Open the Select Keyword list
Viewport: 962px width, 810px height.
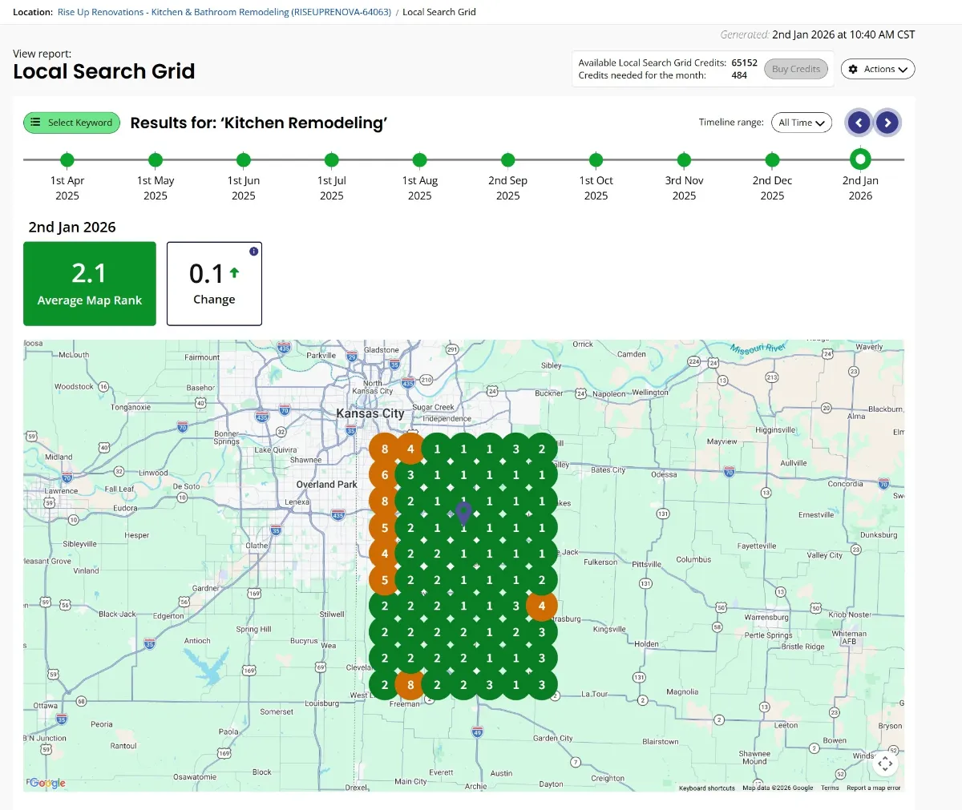[x=72, y=123]
